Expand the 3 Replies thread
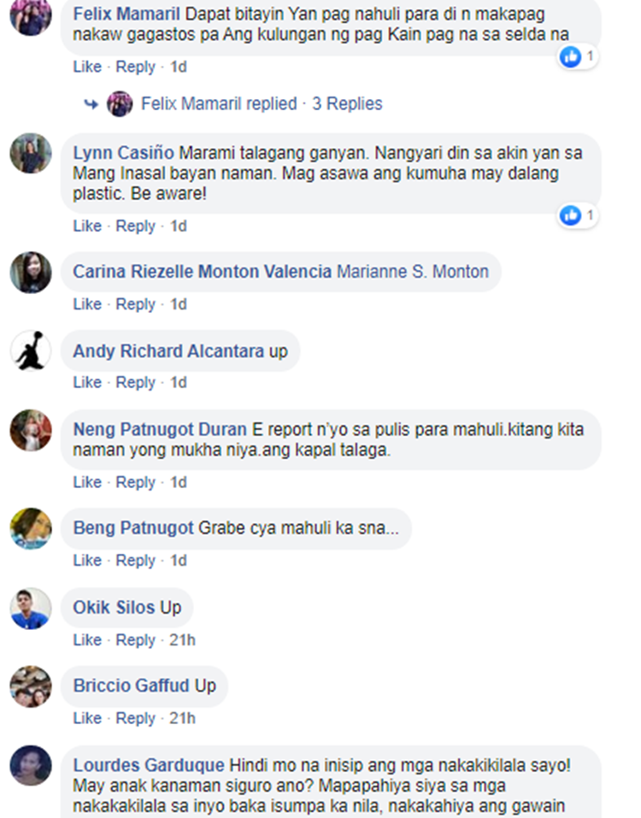 tap(347, 103)
